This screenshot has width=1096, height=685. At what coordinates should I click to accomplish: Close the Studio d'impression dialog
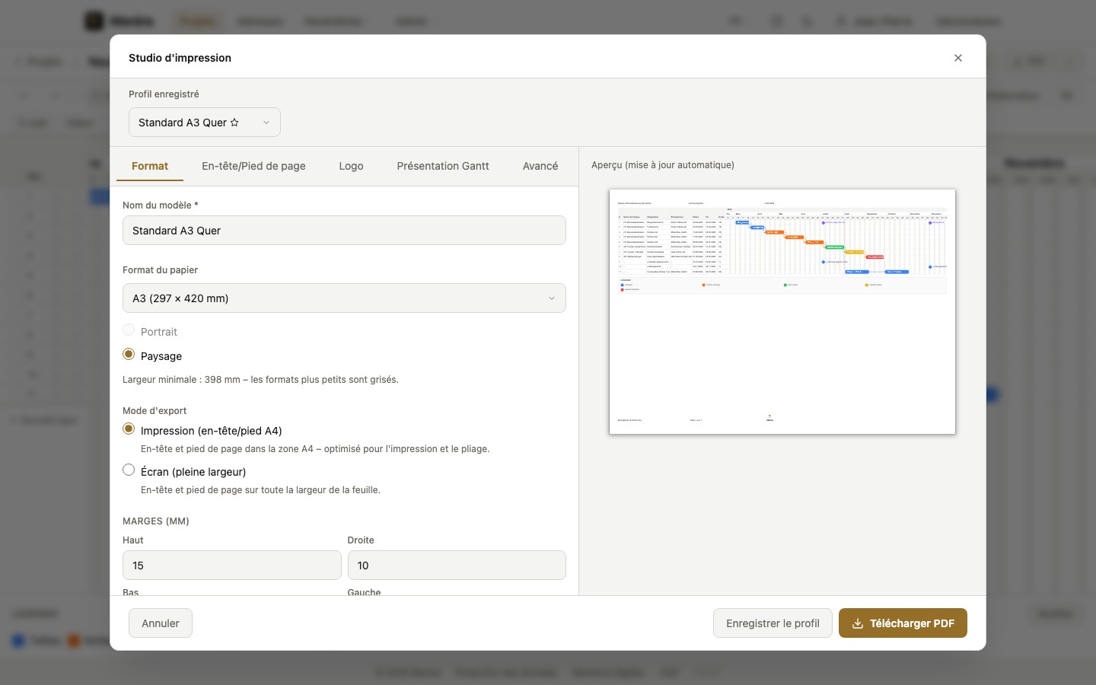(x=958, y=58)
